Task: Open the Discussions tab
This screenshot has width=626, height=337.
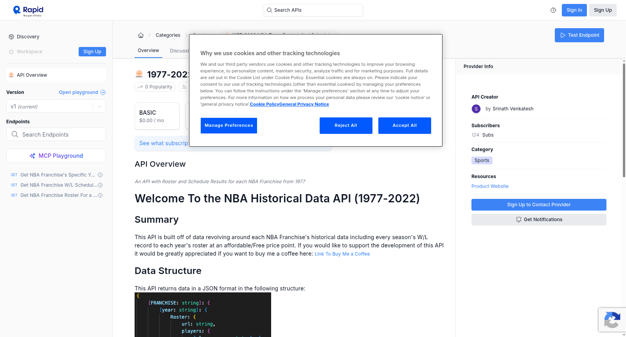Action: 180,51
